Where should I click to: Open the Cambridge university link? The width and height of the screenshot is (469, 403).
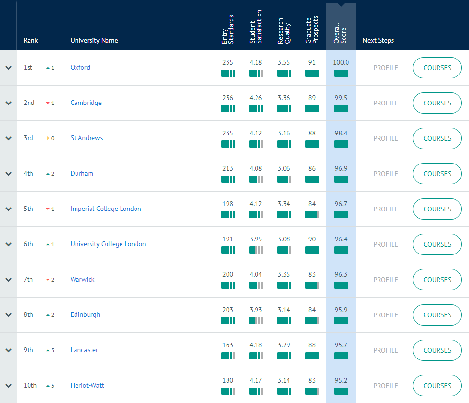[x=86, y=103]
